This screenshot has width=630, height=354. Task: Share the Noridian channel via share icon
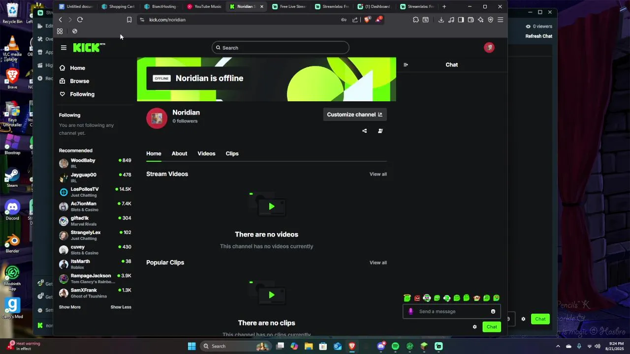tap(365, 131)
